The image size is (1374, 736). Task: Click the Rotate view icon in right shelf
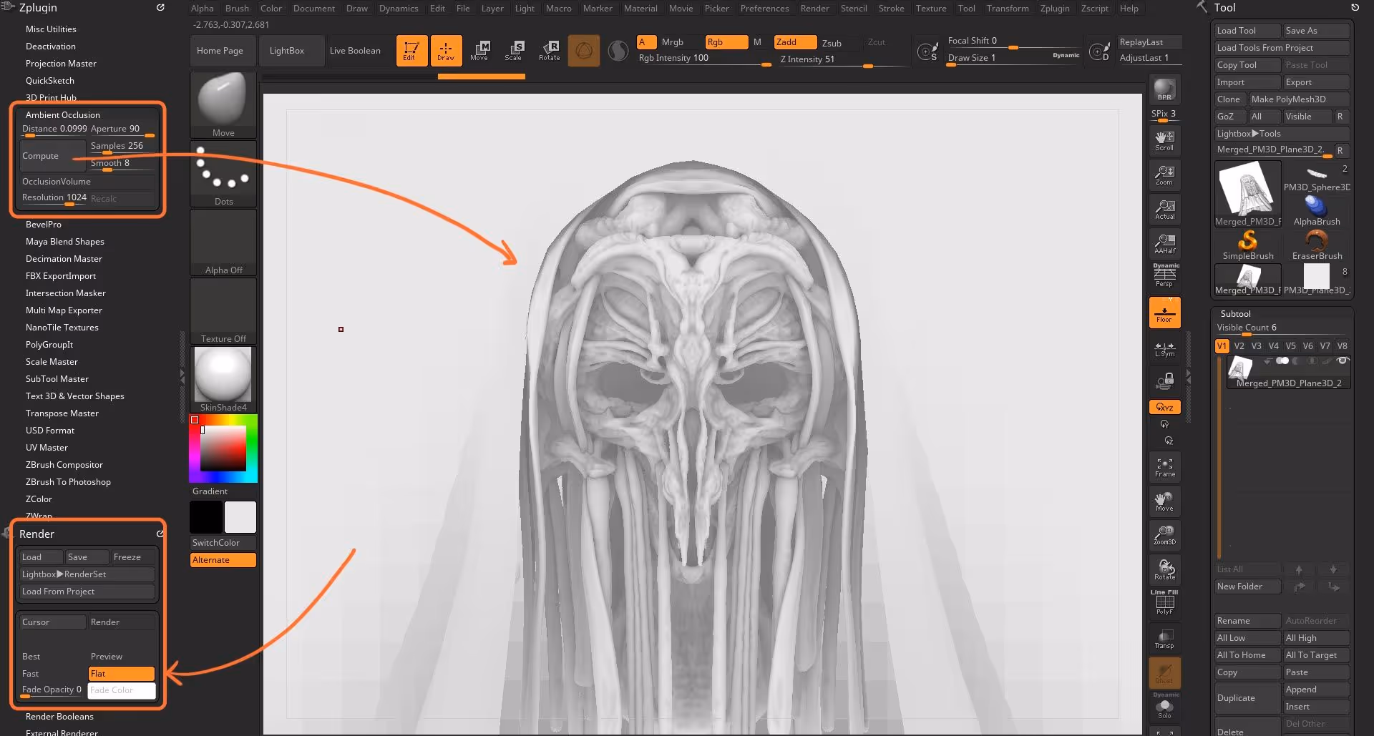pyautogui.click(x=1164, y=570)
